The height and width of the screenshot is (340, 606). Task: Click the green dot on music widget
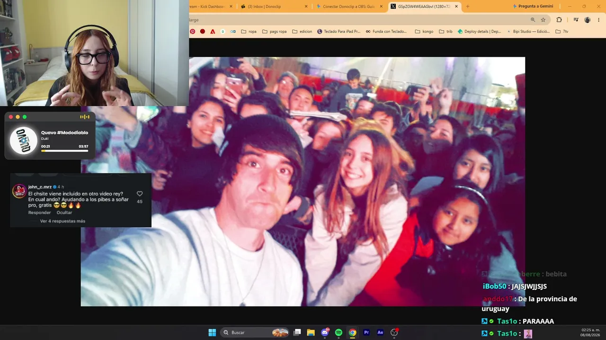(x=25, y=117)
